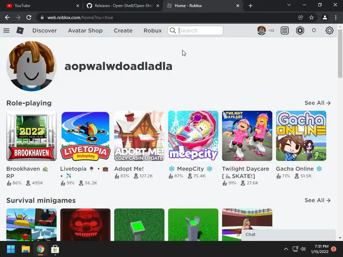
Task: Open the Chat panel
Action: click(288, 235)
